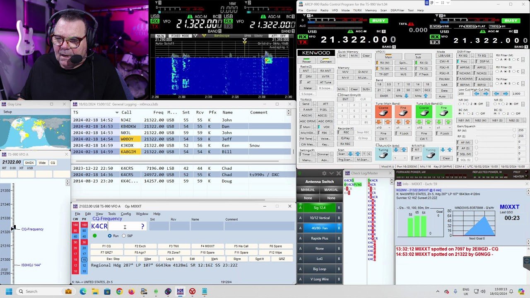Open the DSP/Filter menu in ARCP-990
The image size is (530, 298).
(x=398, y=10)
